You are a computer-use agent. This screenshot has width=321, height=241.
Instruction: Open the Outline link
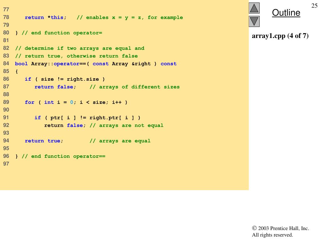pos(286,13)
